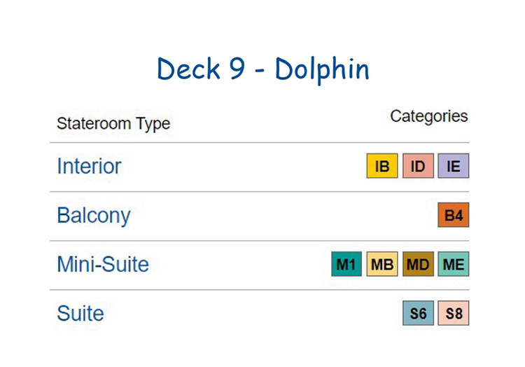
Task: Click the yellow IB category badge
Action: 382,166
